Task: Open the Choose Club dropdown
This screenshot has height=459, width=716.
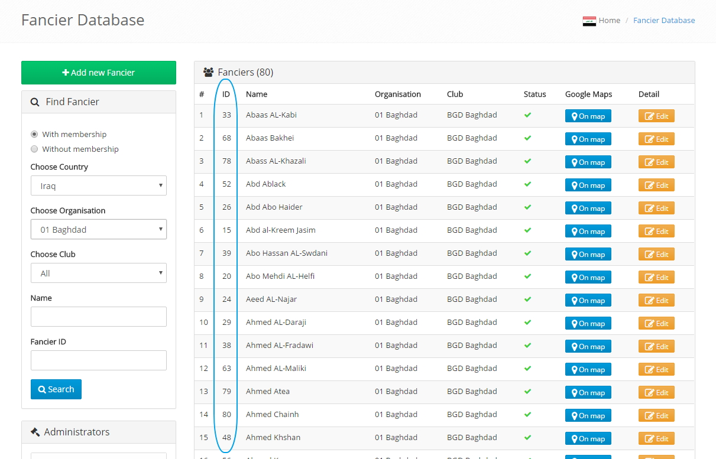Action: tap(98, 273)
